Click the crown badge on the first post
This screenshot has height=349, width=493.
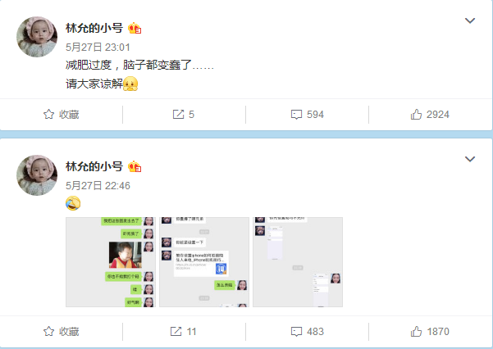pos(135,29)
